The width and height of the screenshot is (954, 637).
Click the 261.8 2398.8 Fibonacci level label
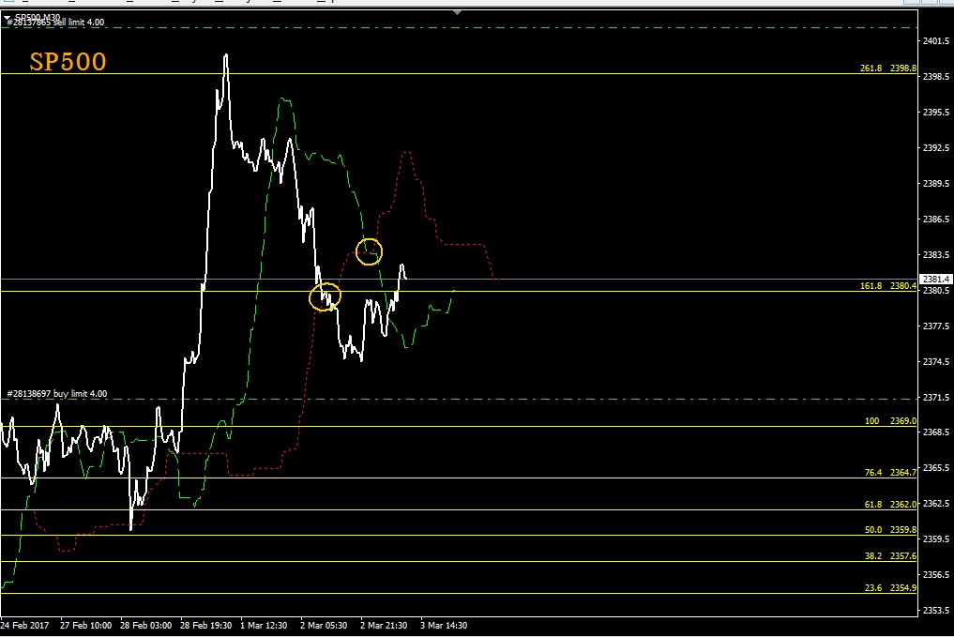888,68
